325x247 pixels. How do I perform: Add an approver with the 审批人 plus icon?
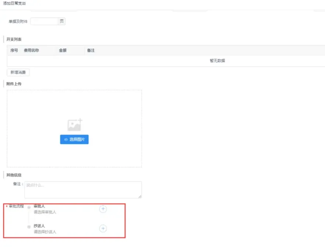point(103,209)
